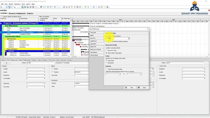The height and width of the screenshot is (118, 210).
Task: Select the Code Value radio button
Action: tap(106, 61)
